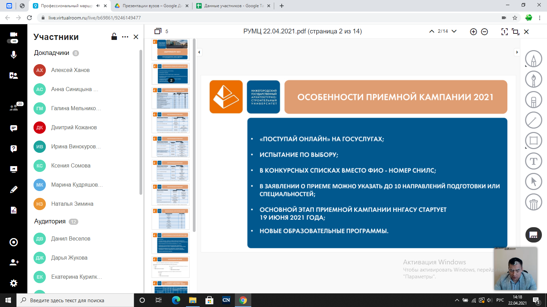Start screen sharing from sidebar
547x307 pixels.
pyautogui.click(x=14, y=169)
